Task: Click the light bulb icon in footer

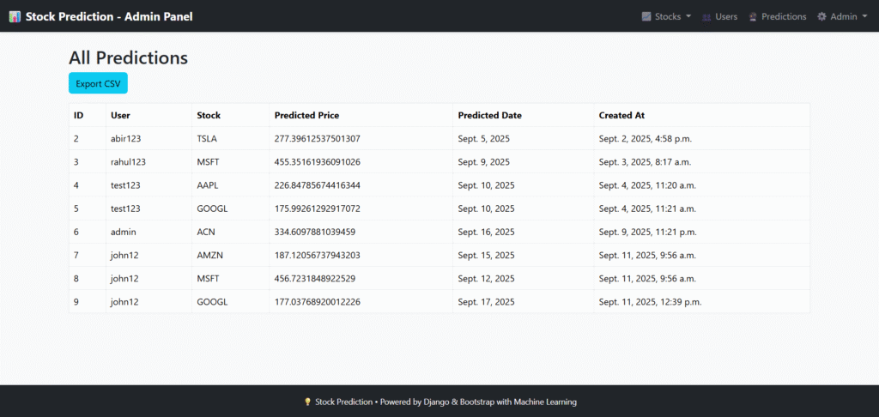Action: tap(307, 402)
